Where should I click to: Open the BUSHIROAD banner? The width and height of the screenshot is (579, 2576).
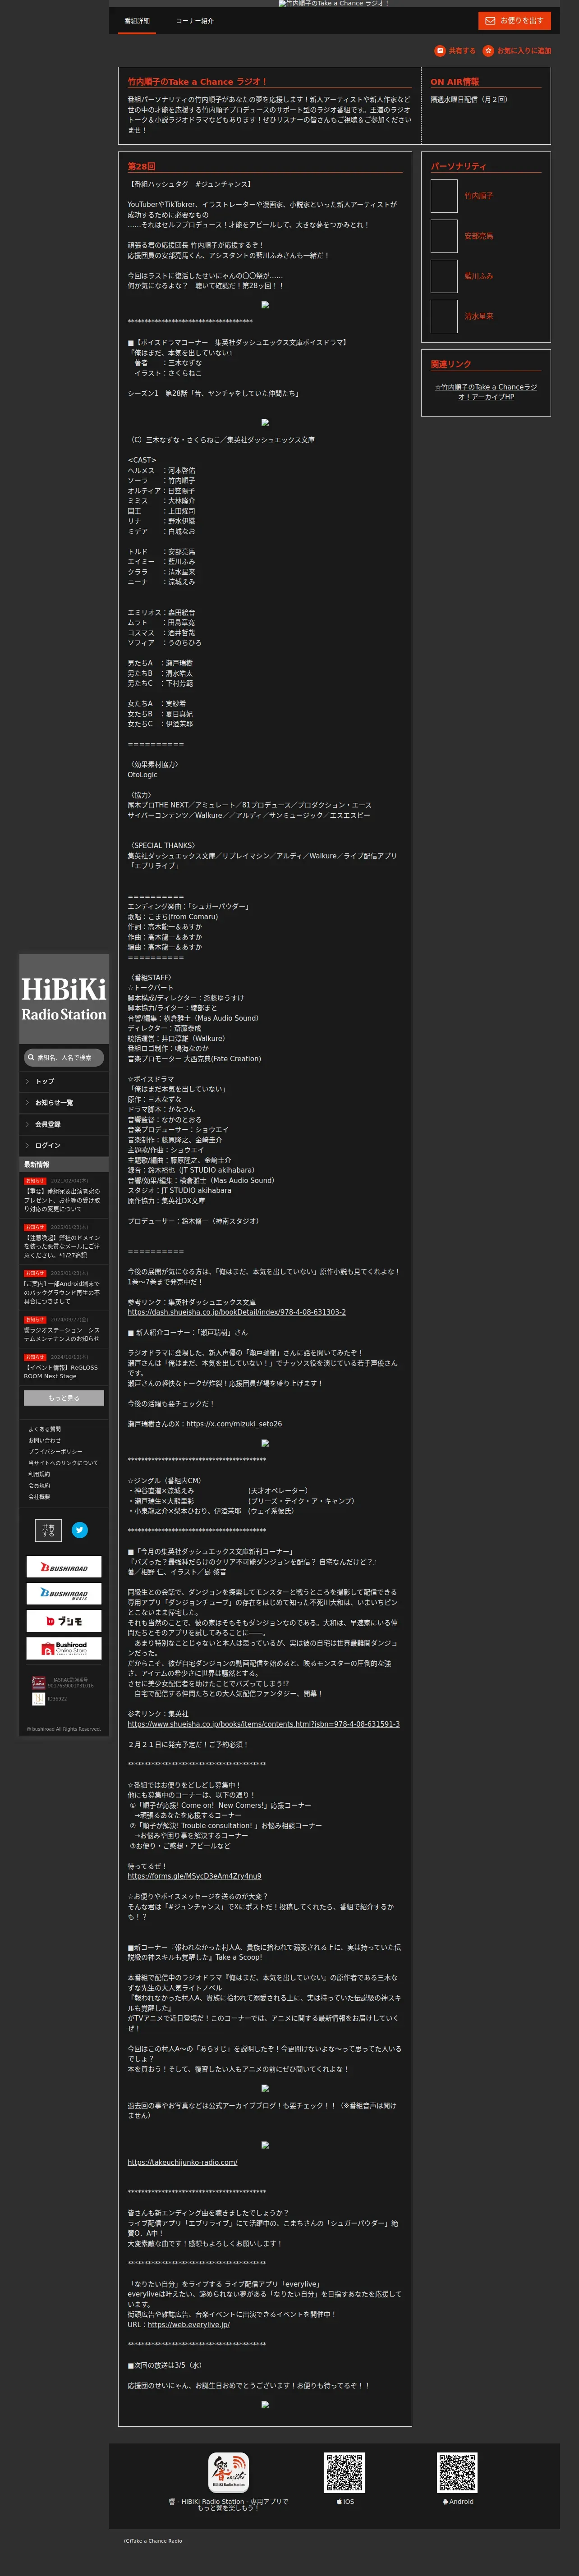pyautogui.click(x=64, y=1568)
